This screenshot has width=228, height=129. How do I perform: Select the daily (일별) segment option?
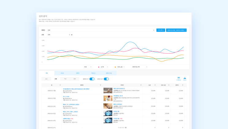[56, 79]
